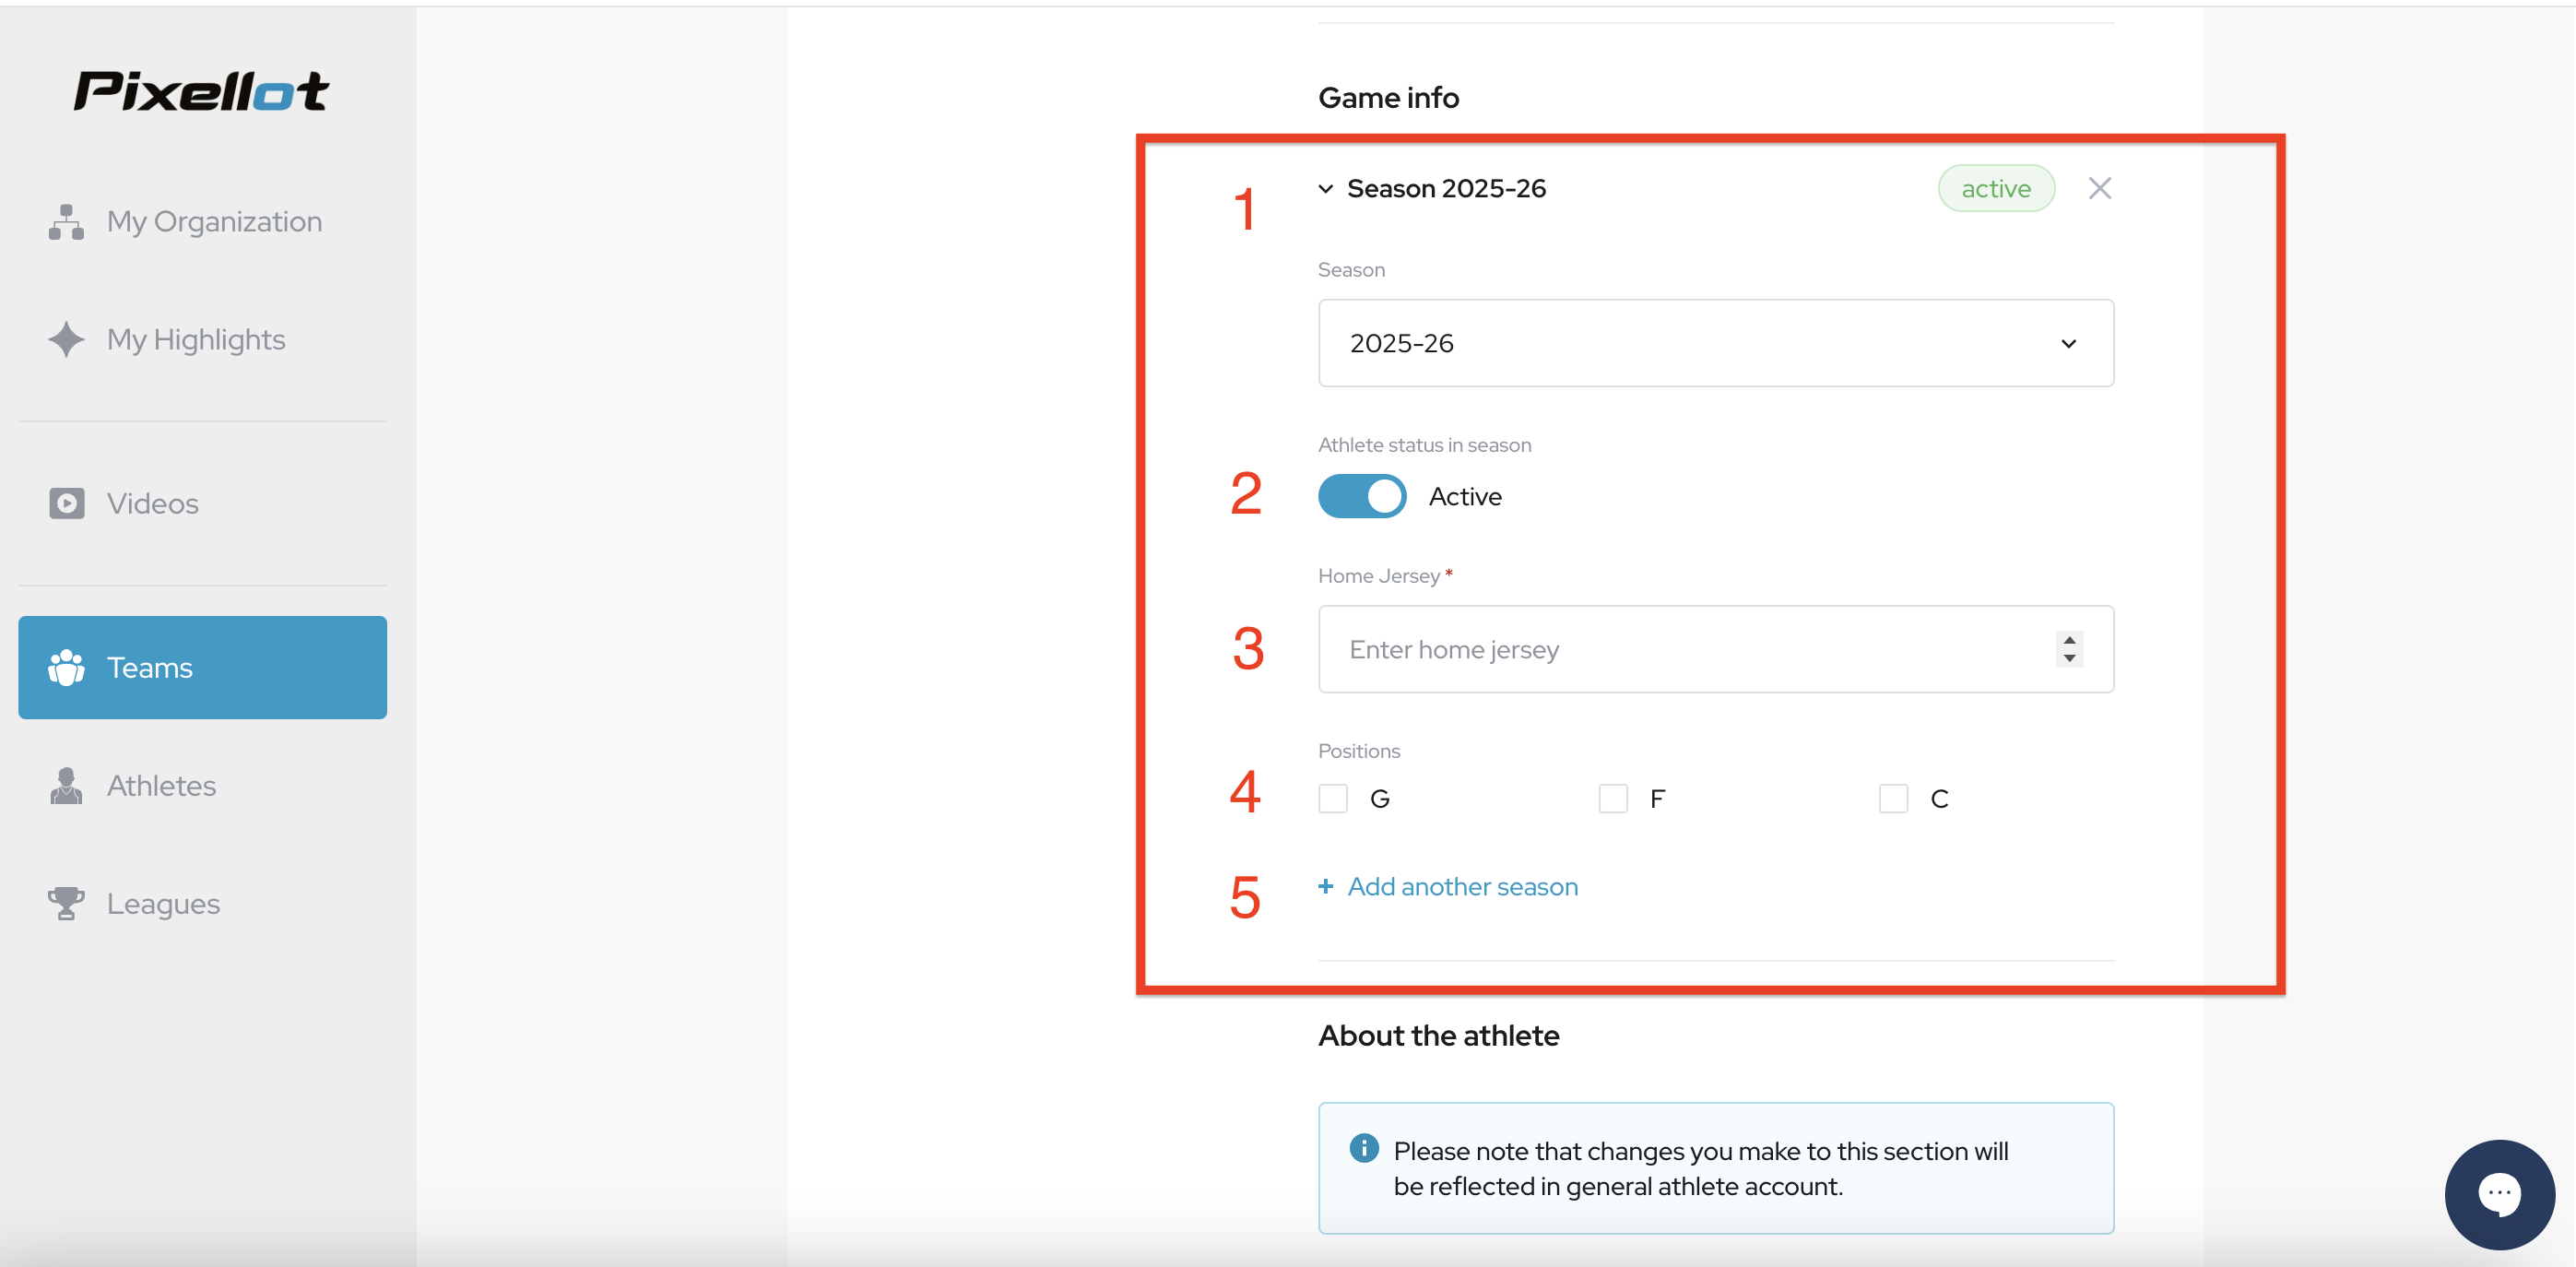2576x1267 pixels.
Task: Check the G position checkbox
Action: point(1333,799)
